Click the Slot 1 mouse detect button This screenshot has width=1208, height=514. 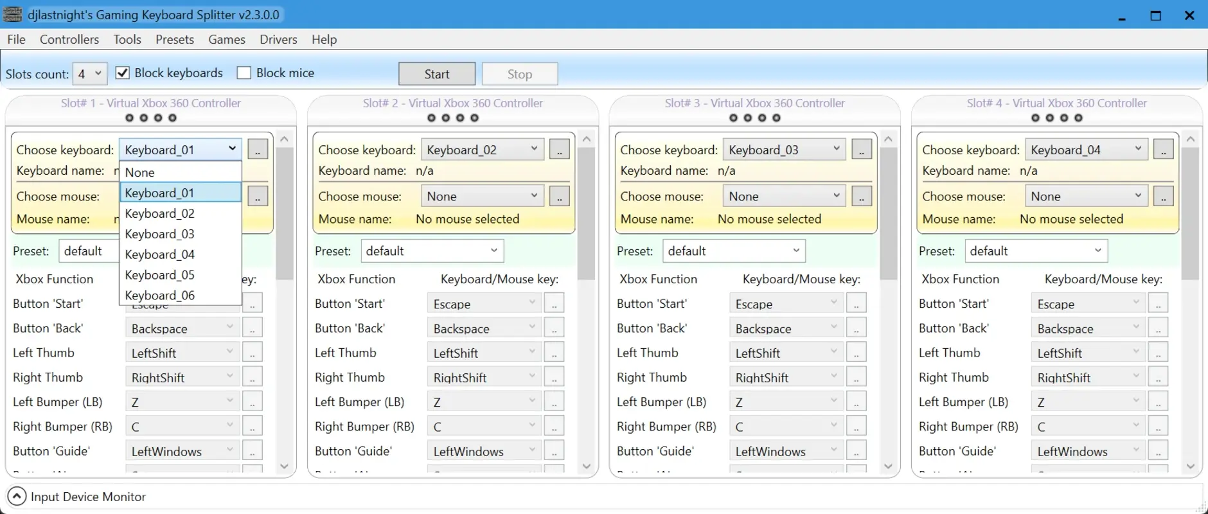click(x=258, y=195)
